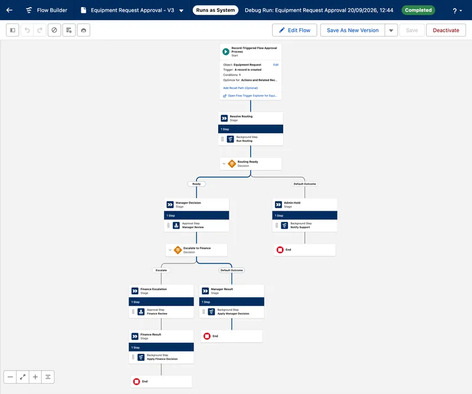Select the Admin Hold stage icon
This screenshot has width=472, height=394.
point(278,205)
